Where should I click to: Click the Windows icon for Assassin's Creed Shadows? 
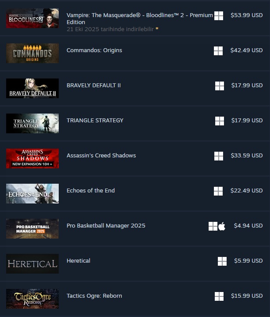point(219,156)
